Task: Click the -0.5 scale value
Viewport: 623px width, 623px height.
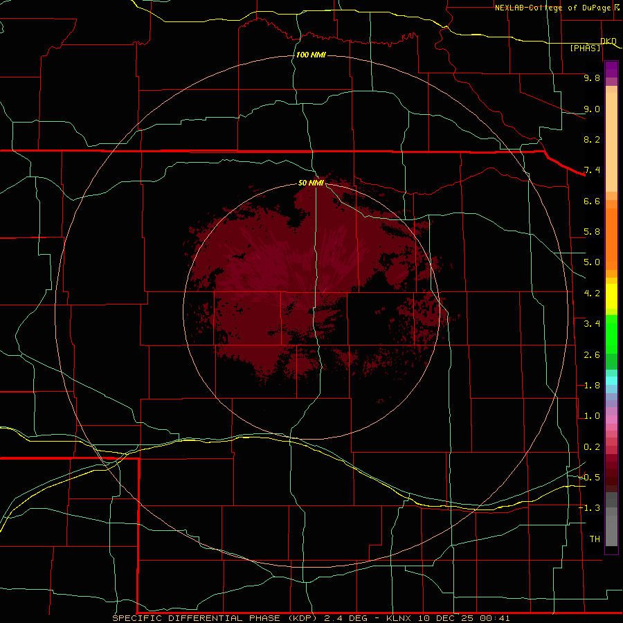Action: tap(589, 478)
